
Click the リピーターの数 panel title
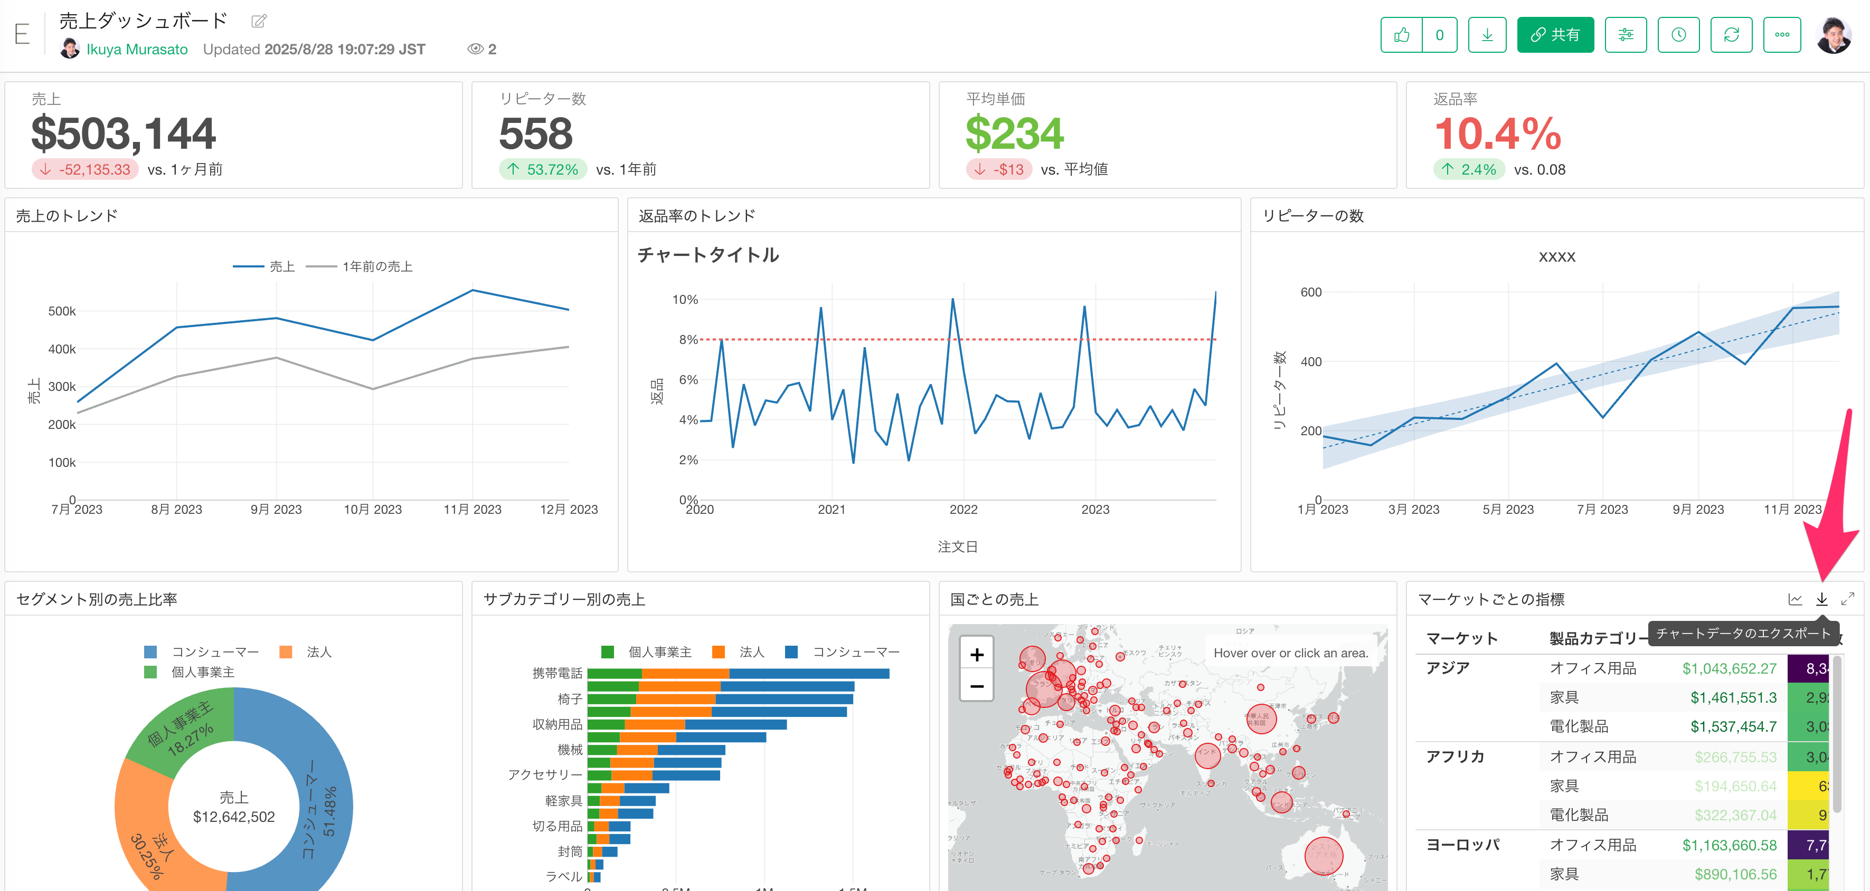coord(1312,215)
